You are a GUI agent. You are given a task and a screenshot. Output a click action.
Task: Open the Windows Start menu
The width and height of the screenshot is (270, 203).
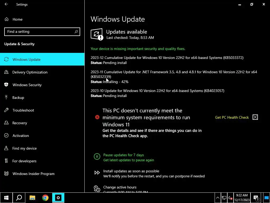pyautogui.click(x=6, y=198)
